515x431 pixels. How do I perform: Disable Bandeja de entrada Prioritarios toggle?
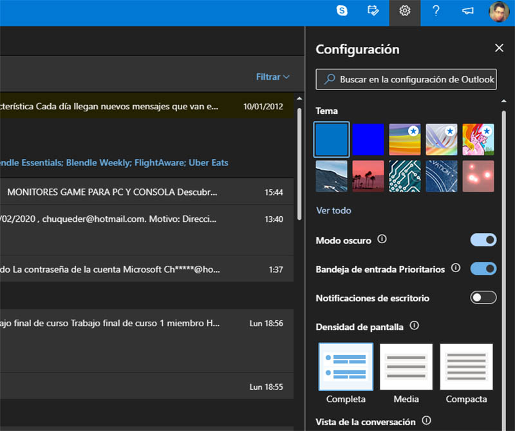(483, 268)
